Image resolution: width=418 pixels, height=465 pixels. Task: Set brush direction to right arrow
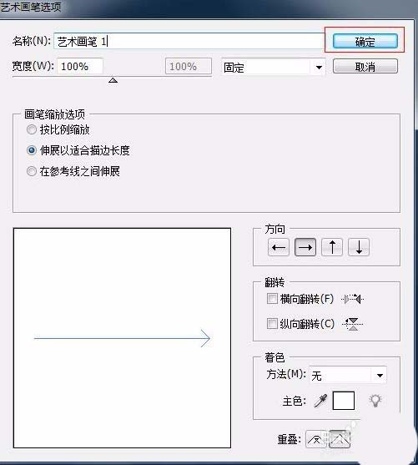pyautogui.click(x=305, y=247)
